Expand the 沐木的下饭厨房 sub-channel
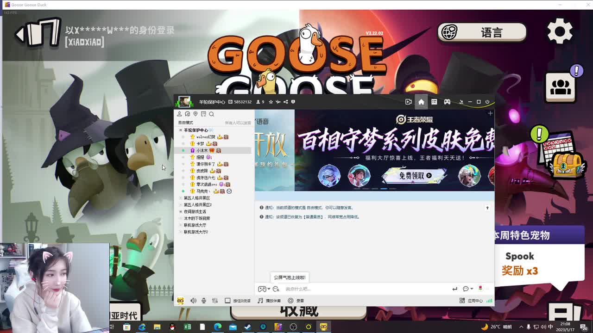This screenshot has width=593, height=333. (x=181, y=218)
